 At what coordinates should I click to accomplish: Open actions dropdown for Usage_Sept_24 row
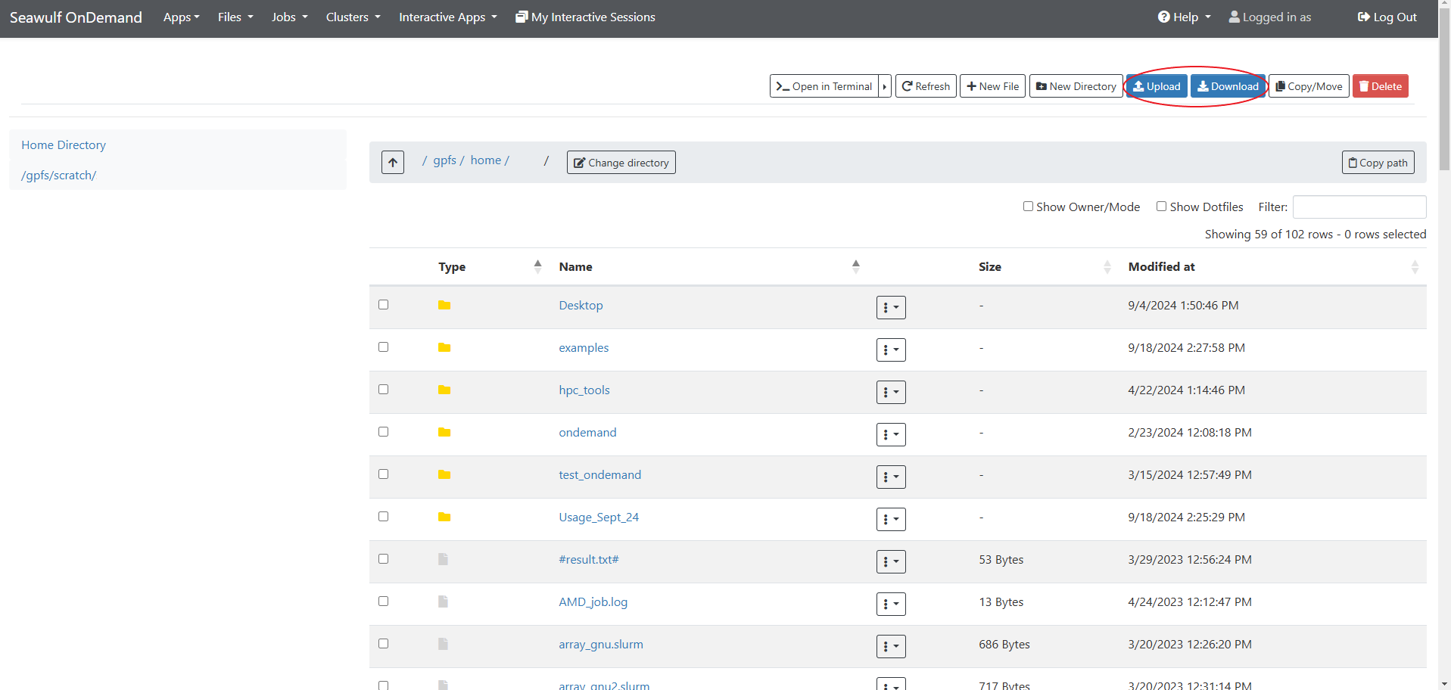[891, 519]
